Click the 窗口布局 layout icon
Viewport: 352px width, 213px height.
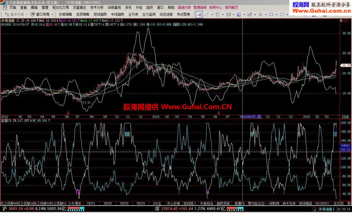coord(33,14)
